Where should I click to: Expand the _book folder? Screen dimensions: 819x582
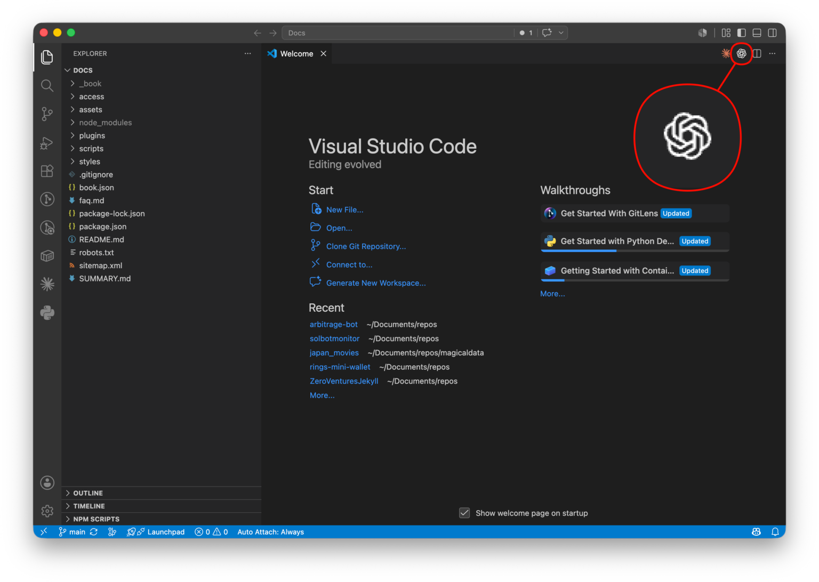point(161,84)
